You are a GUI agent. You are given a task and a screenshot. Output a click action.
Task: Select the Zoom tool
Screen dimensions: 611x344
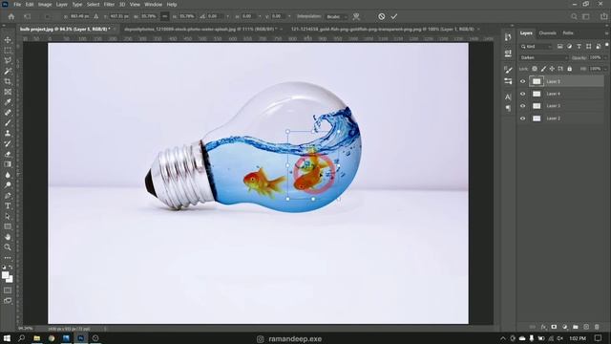coord(8,247)
